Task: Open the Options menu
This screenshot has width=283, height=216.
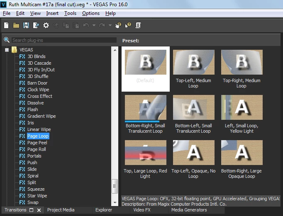Action: [x=91, y=13]
